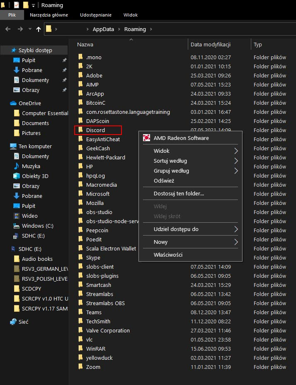The height and width of the screenshot is (385, 296).
Task: Click the .mono folder icon
Action: tap(80, 57)
